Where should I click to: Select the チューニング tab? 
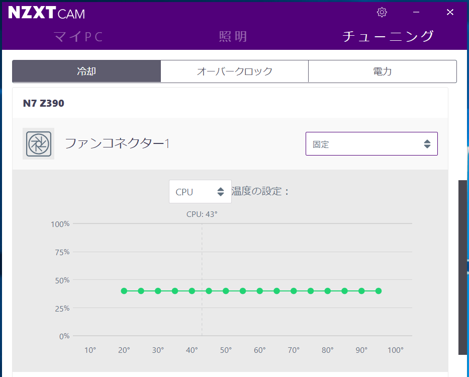click(388, 37)
